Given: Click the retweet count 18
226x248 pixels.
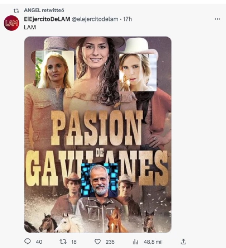Looking at the screenshot, I should point(74,242).
